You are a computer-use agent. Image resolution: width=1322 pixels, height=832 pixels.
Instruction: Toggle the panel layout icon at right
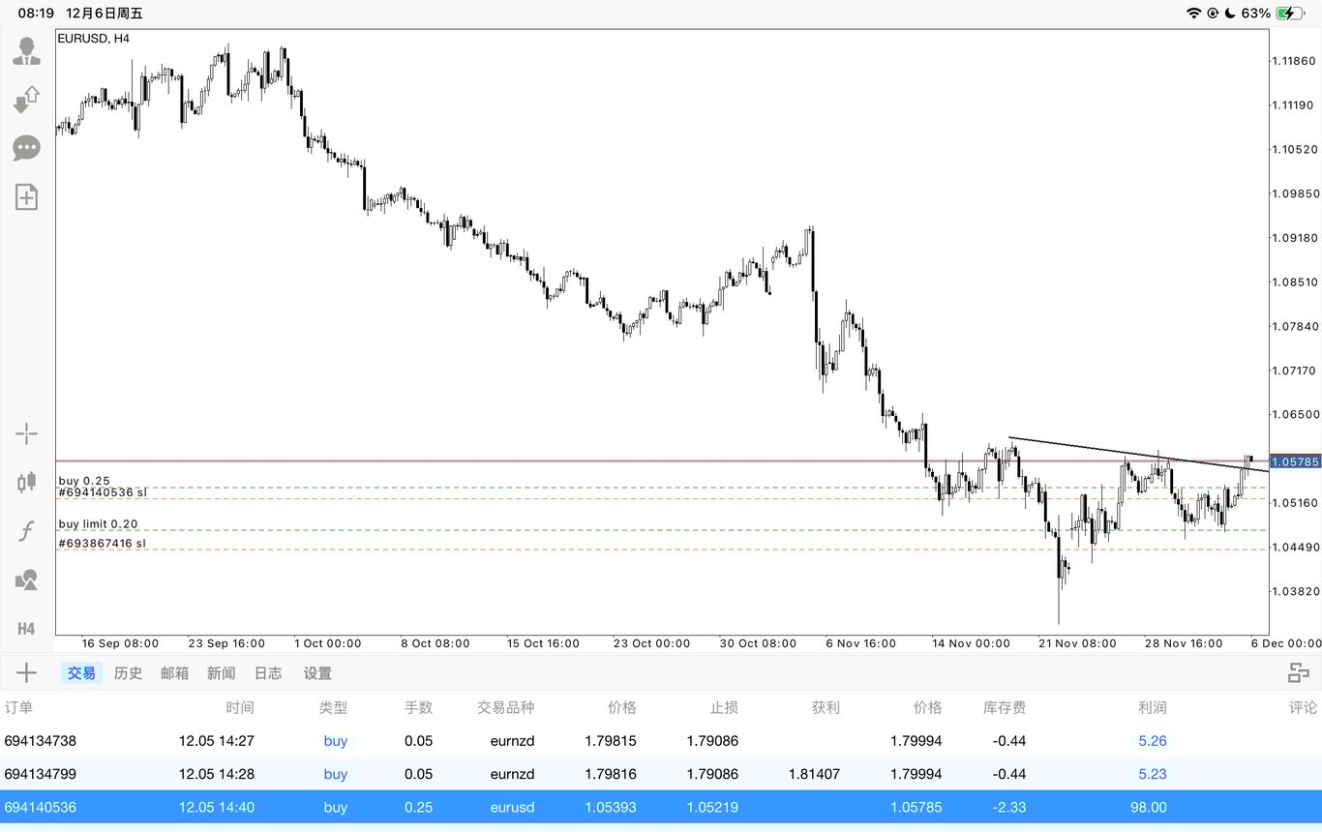[1298, 672]
